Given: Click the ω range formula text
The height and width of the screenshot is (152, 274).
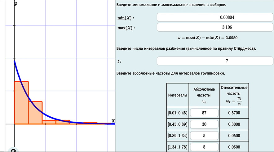Looking at the screenshot, I should (208, 38).
